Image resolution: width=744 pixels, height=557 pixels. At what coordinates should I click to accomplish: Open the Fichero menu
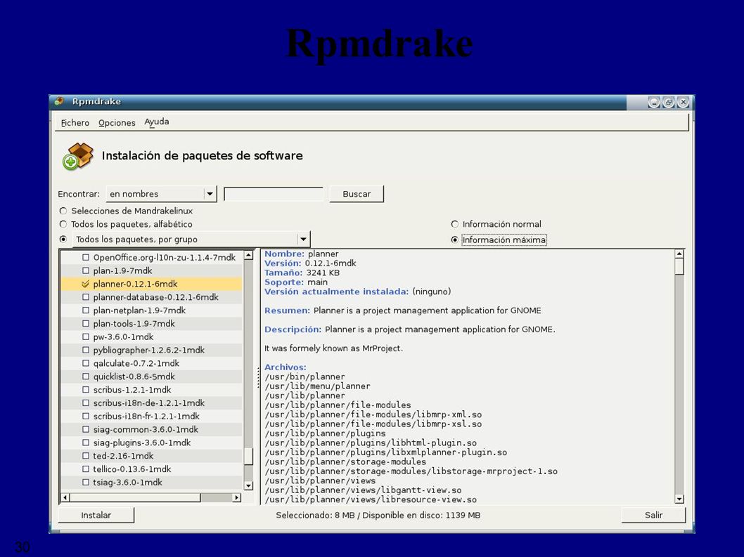coord(75,123)
